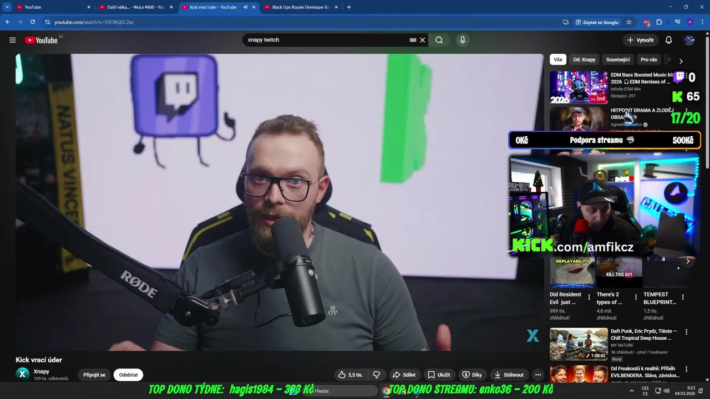Open options for TEMPEST BLUEPRINT short

(x=683, y=298)
